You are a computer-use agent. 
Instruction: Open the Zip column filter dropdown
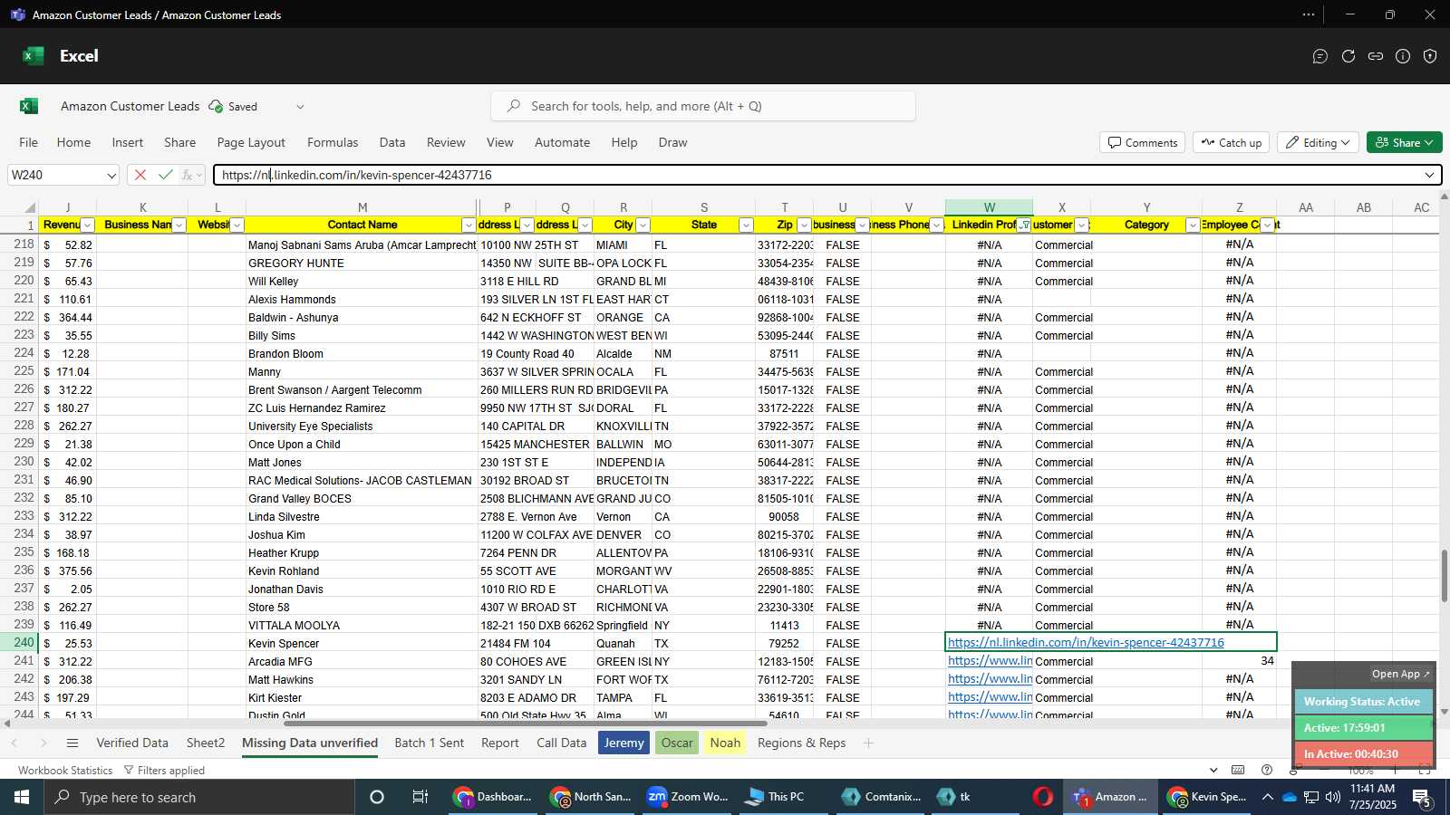[x=804, y=225]
